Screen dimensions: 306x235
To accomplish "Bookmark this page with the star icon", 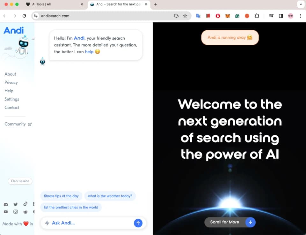I will click(x=185, y=16).
